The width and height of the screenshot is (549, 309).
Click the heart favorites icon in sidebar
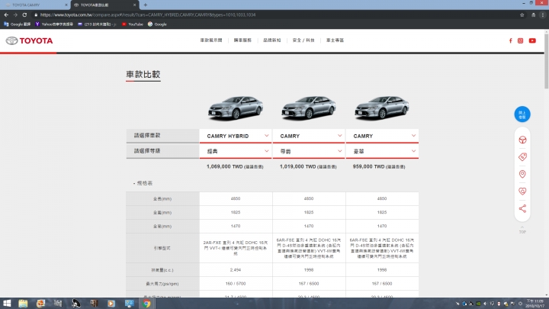point(522,192)
